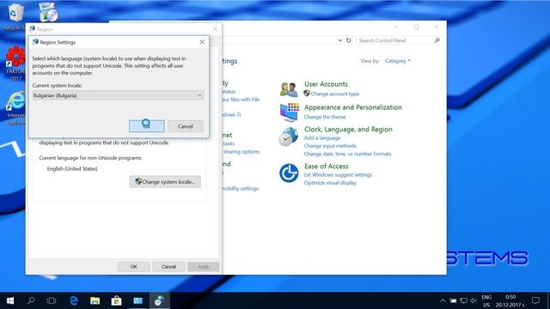Click Change date, time, or number formats
Image resolution: width=550 pixels, height=309 pixels.
click(347, 154)
